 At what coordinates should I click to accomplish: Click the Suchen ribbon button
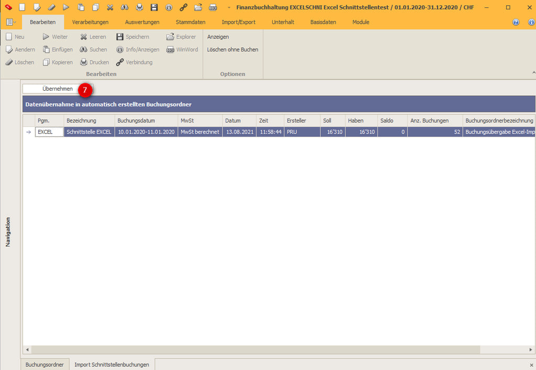click(93, 50)
